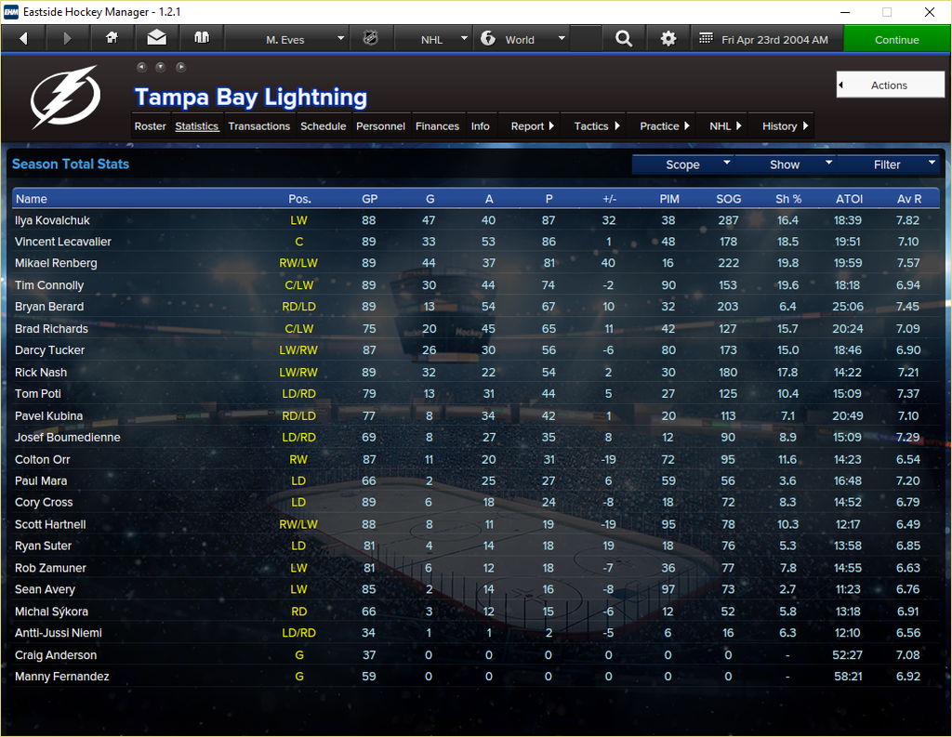Click the date Fri Apr 23rd 2004 AM
Screen dimensions: 952x737
coord(774,39)
